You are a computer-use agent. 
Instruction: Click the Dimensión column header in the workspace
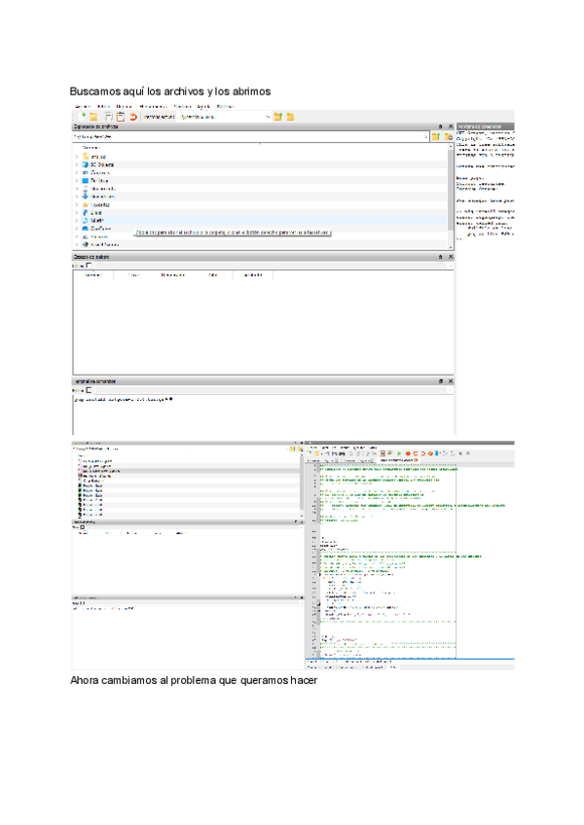[173, 275]
